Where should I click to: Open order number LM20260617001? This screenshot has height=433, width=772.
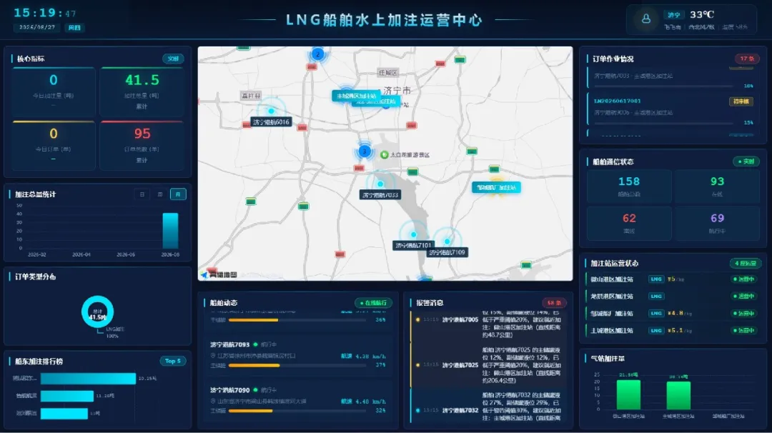(x=617, y=101)
